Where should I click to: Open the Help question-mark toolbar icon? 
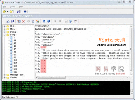[25, 12]
